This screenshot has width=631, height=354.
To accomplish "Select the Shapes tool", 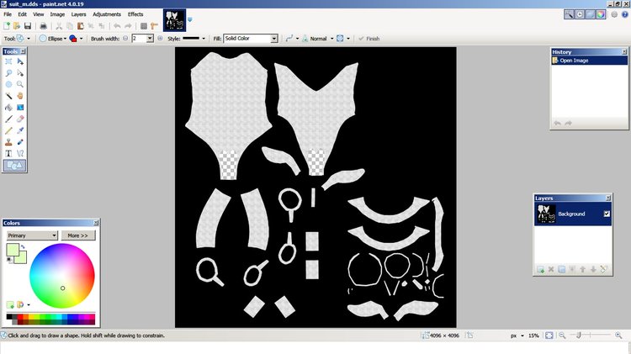I will pos(14,166).
